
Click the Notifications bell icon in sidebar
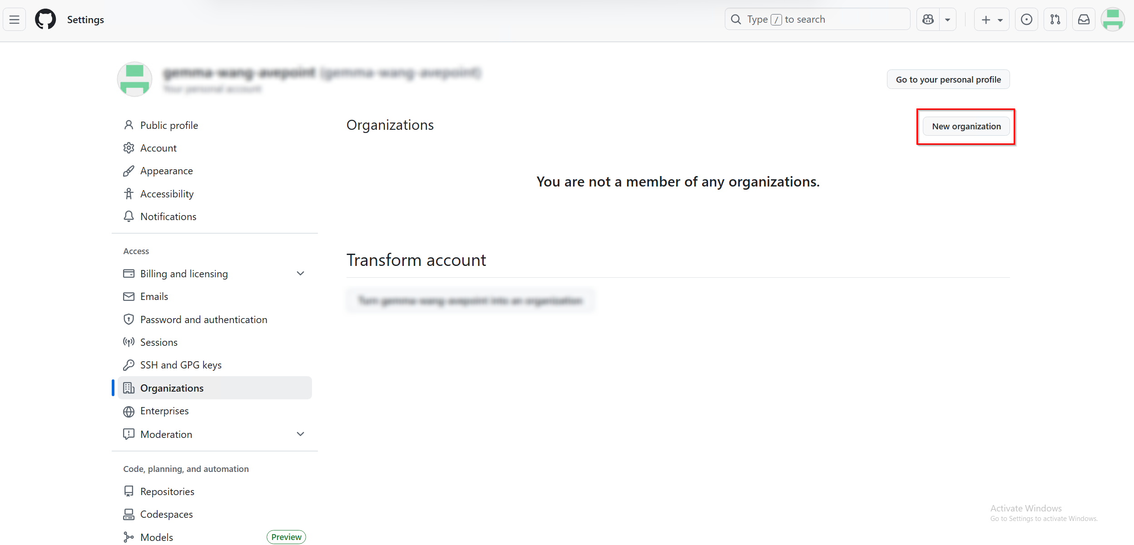tap(129, 216)
